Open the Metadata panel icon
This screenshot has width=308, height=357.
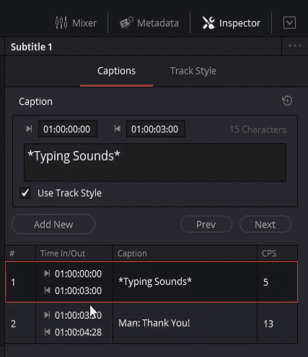pyautogui.click(x=126, y=23)
